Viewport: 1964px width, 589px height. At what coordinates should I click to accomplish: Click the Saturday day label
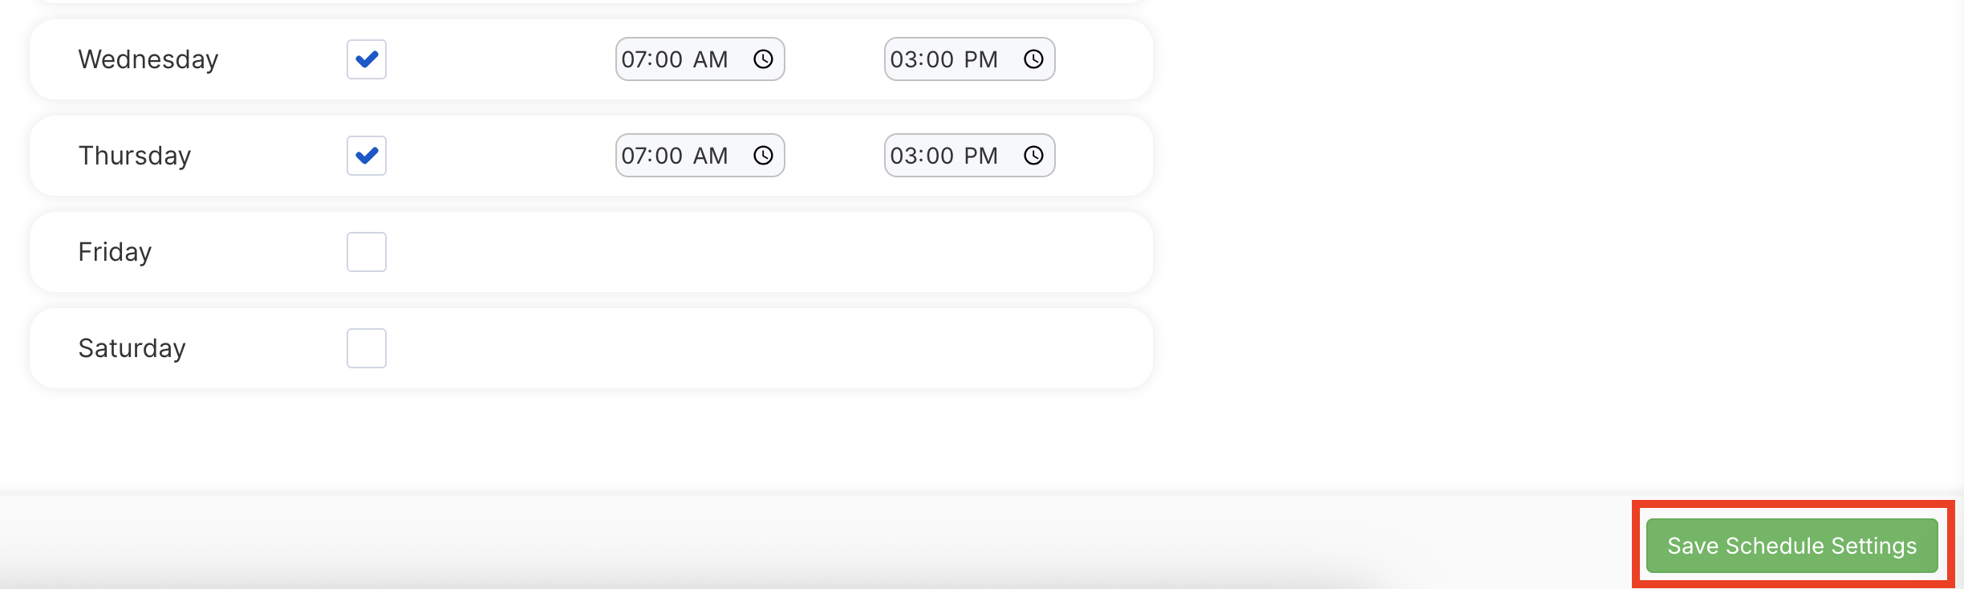(132, 348)
